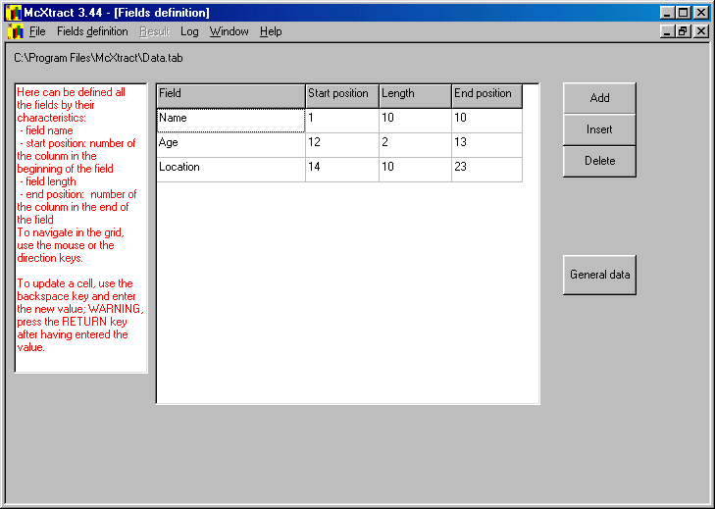This screenshot has height=509, width=715.
Task: Select end position cell of Name row
Action: pyautogui.click(x=487, y=121)
